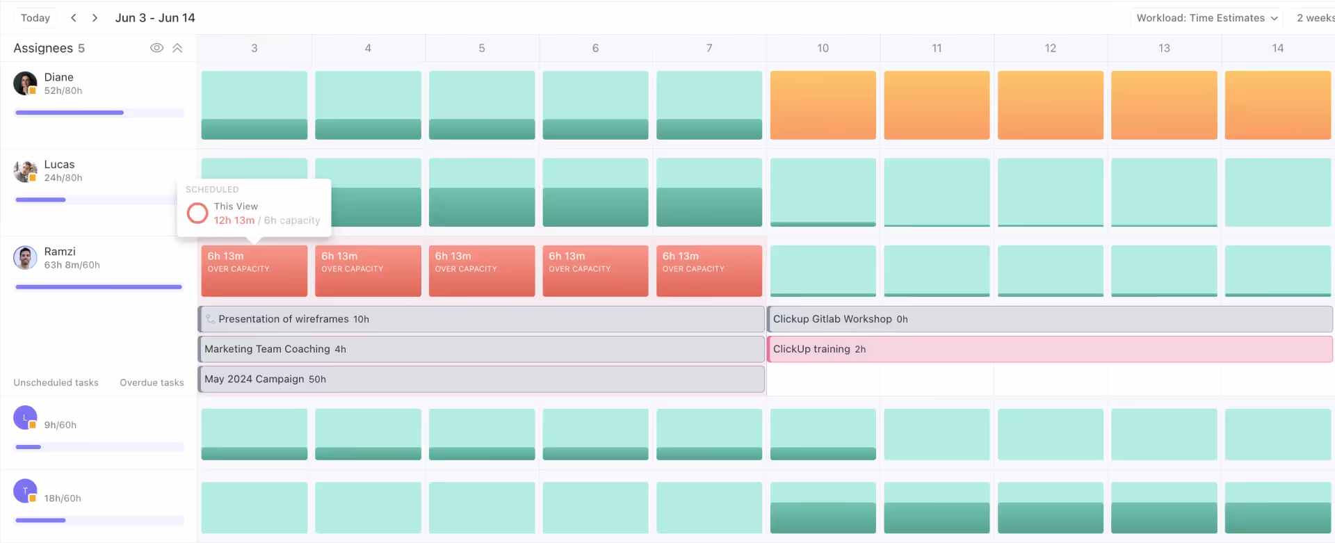Collapse all assignees with double chevron
Image resolution: width=1335 pixels, height=543 pixels.
177,48
